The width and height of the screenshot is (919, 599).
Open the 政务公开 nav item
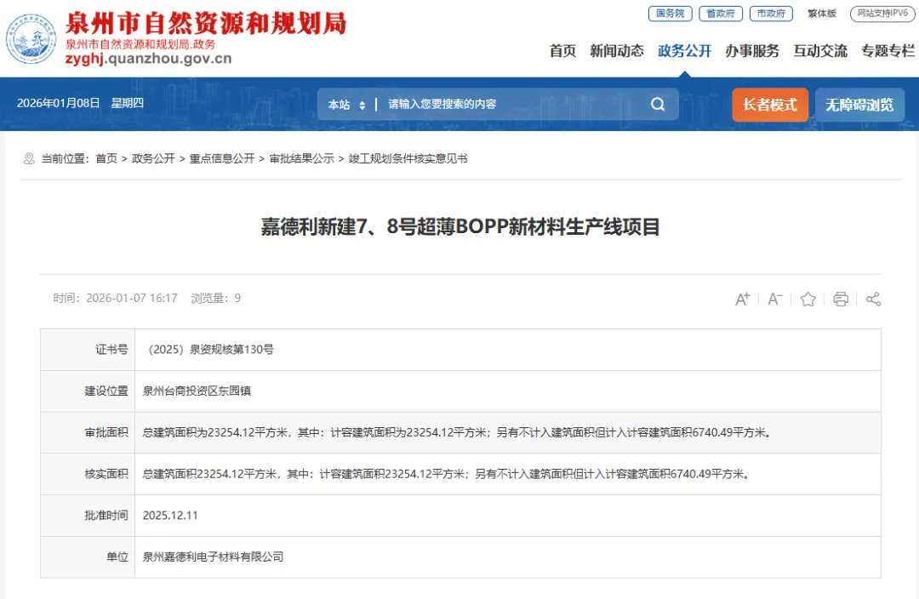pos(684,51)
